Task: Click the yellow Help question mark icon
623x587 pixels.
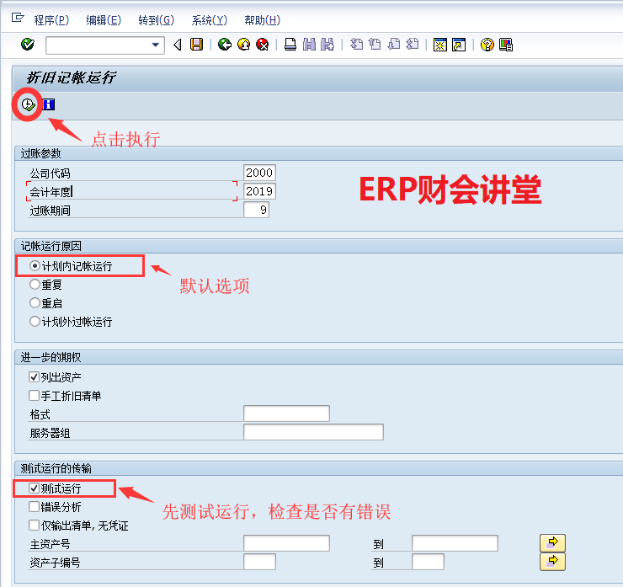Action: [487, 45]
